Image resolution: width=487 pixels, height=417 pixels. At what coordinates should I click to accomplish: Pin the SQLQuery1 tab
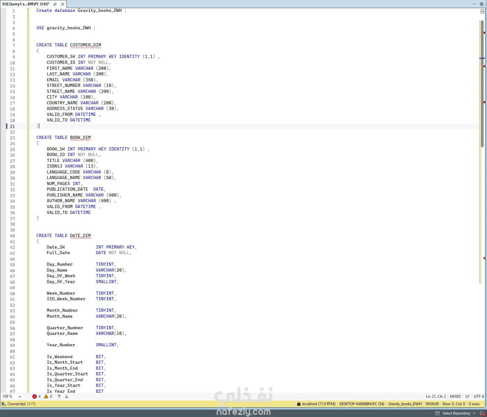55,4
